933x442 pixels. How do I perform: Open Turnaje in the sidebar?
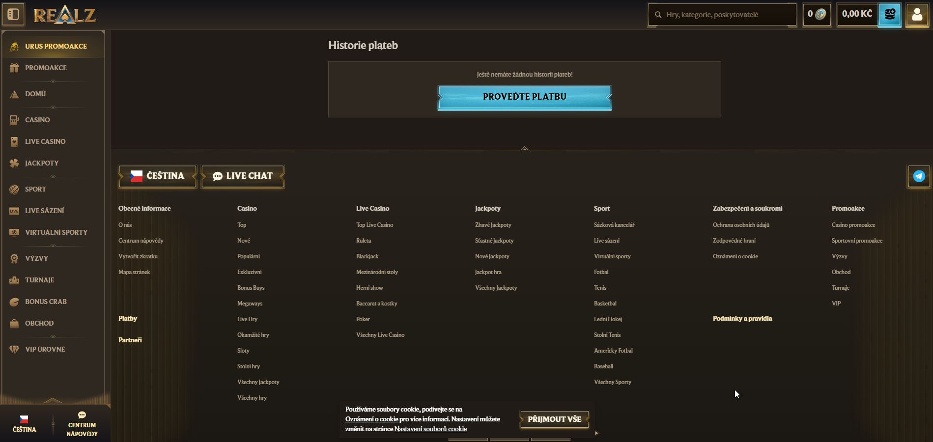pos(53,280)
